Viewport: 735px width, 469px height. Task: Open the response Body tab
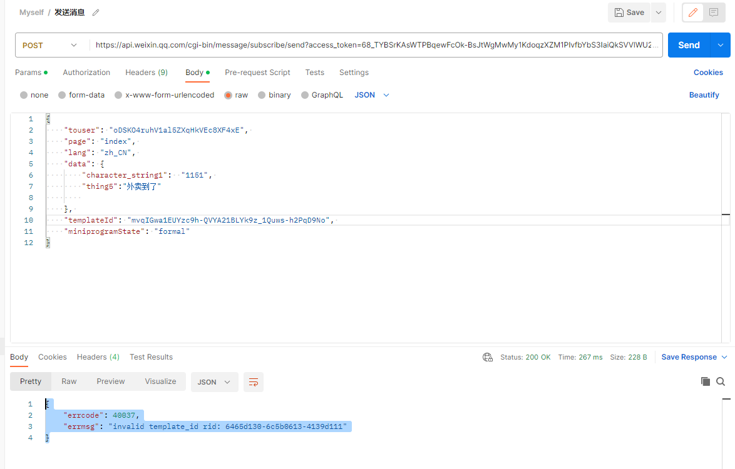(19, 357)
